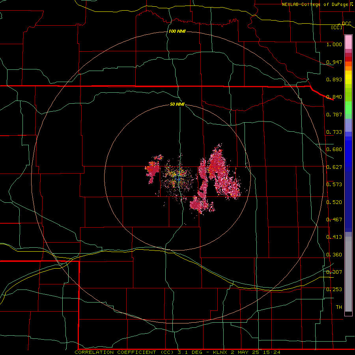Select the 0.467 scale value
Image resolution: width=355 pixels, height=355 pixels.
tap(334, 219)
